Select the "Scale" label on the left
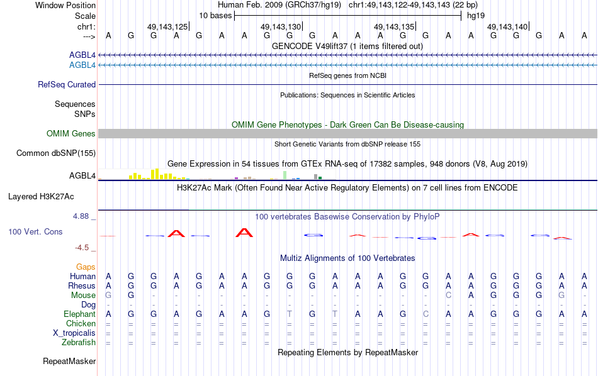This screenshot has width=598, height=376. pos(85,16)
